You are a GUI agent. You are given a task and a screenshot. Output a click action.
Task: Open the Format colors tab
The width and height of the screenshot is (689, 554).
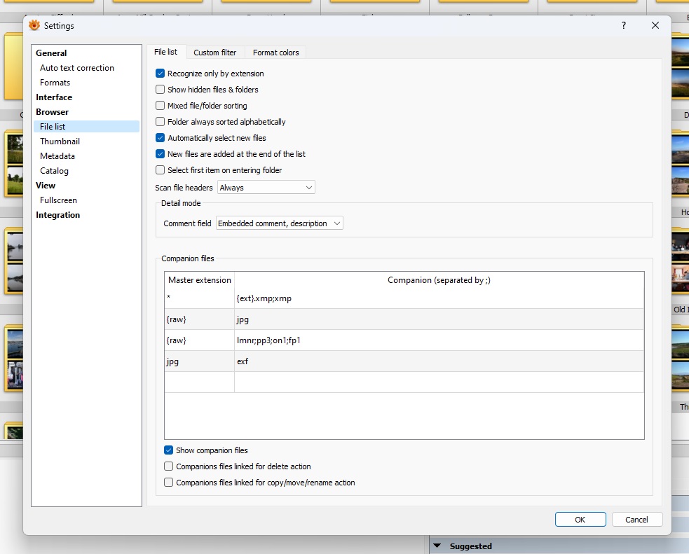click(275, 53)
